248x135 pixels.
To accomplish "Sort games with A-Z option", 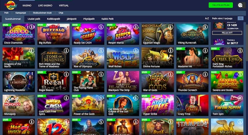I will (x=207, y=19).
